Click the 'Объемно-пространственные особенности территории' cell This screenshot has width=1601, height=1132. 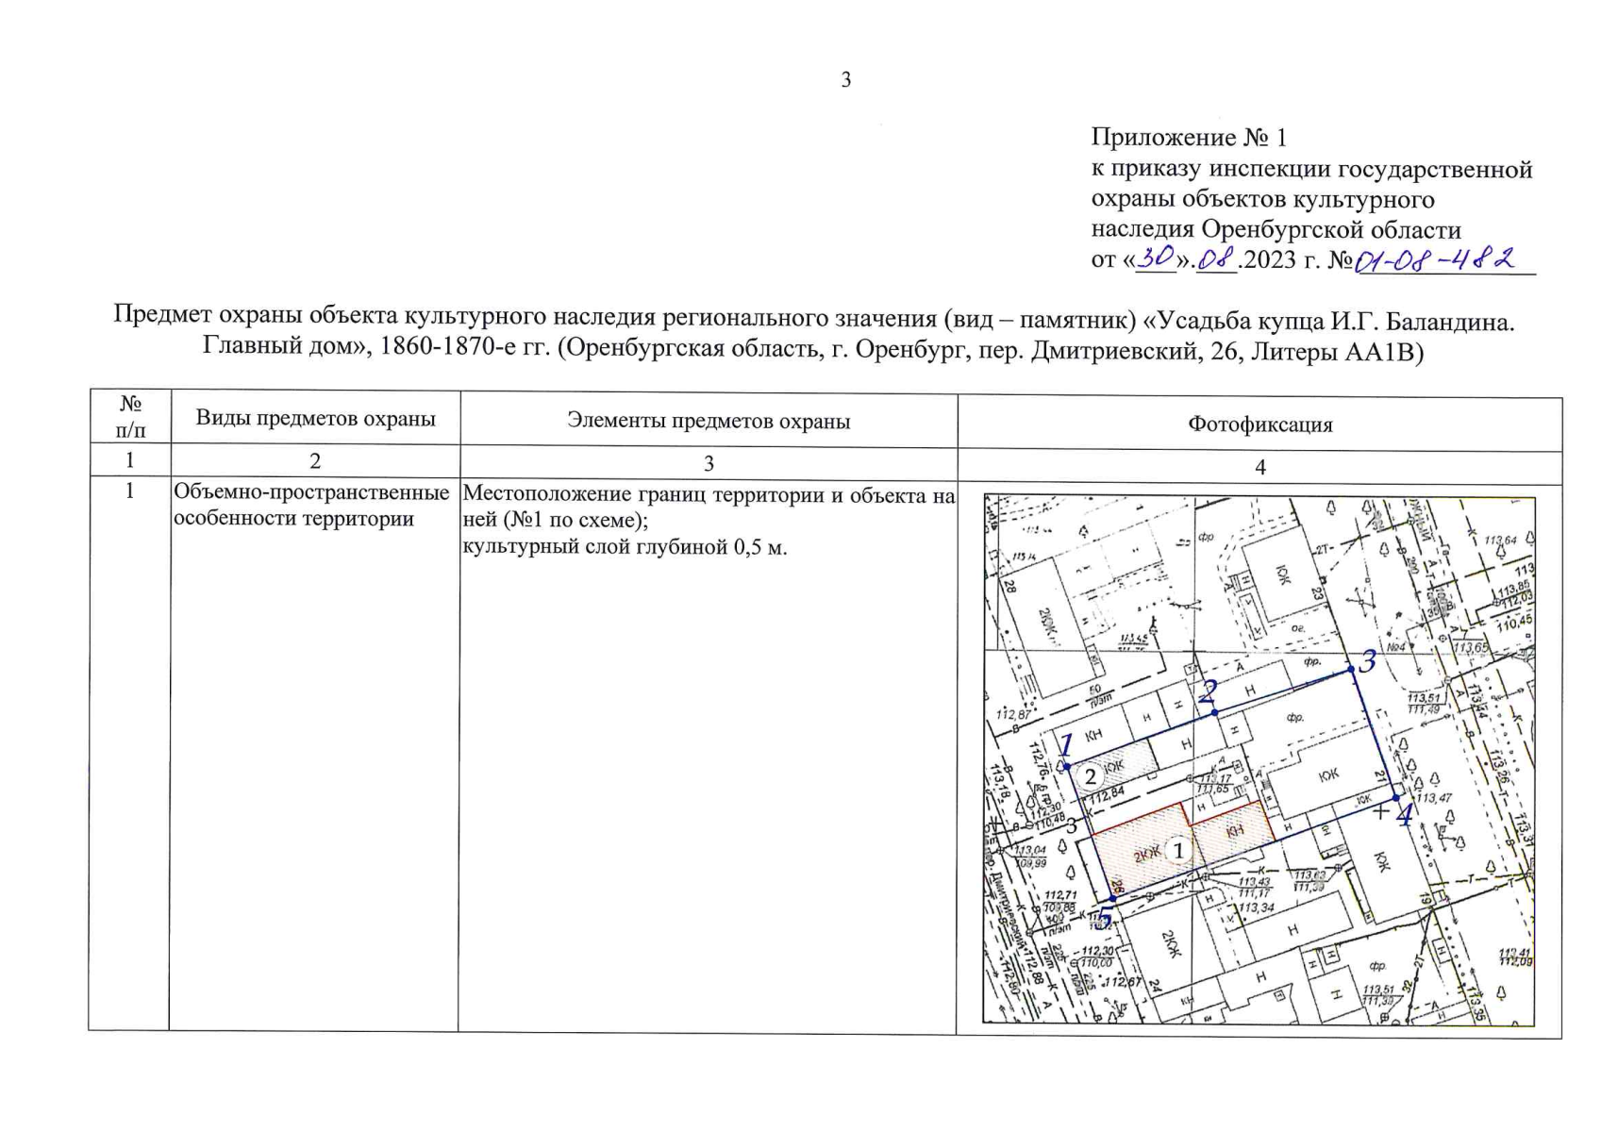pos(311,506)
